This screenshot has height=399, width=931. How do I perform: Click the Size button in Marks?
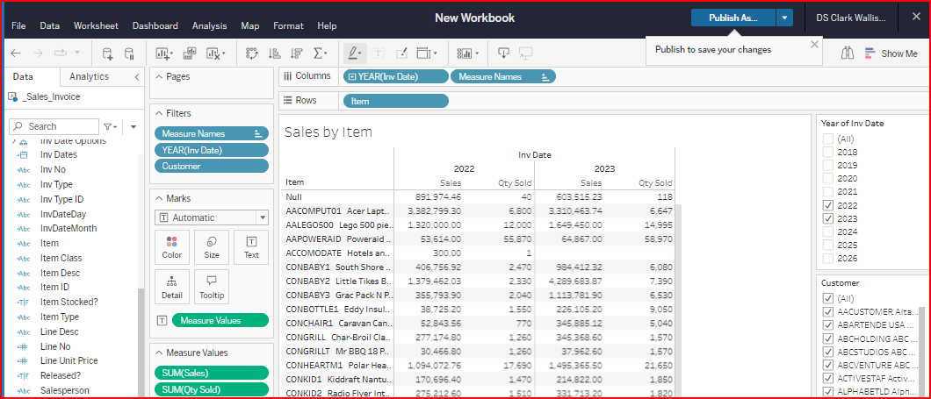pyautogui.click(x=212, y=247)
